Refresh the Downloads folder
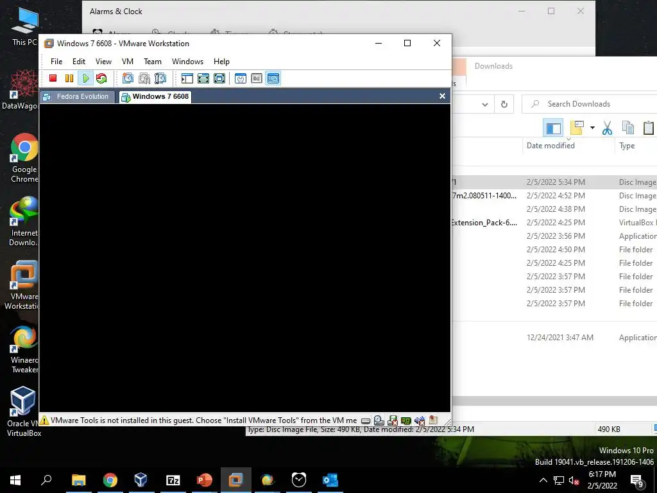Viewport: 657px width, 493px height. 504,105
